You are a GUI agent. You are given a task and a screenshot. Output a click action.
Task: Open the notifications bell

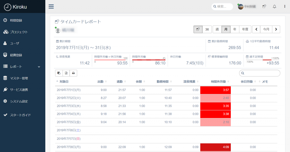point(274,7)
